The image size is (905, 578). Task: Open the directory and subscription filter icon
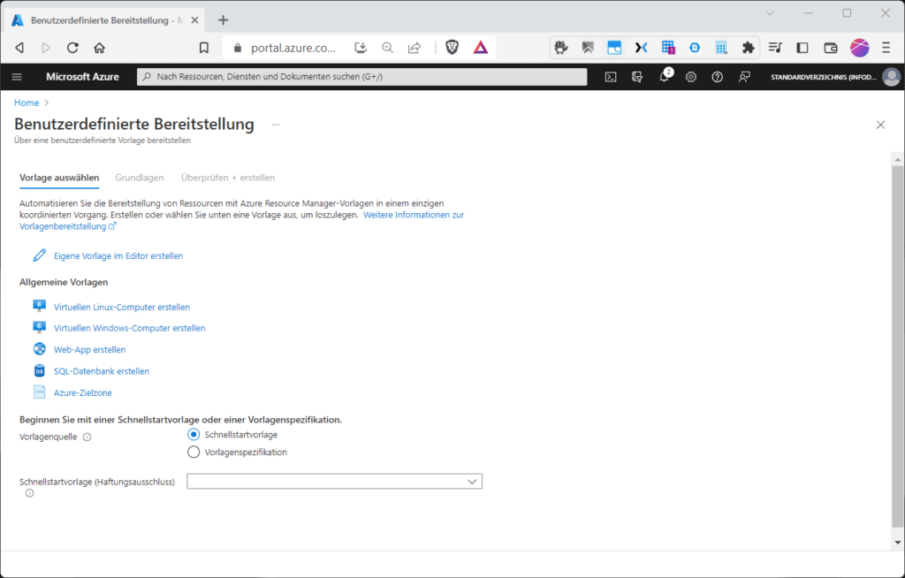(637, 77)
